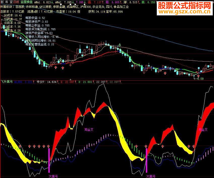
Task: Click the red arrow directly above first magenta bar
Action: pos(48,146)
